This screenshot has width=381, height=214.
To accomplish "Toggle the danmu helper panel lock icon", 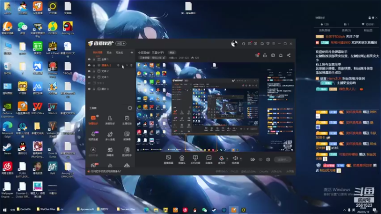I will pos(370,18).
